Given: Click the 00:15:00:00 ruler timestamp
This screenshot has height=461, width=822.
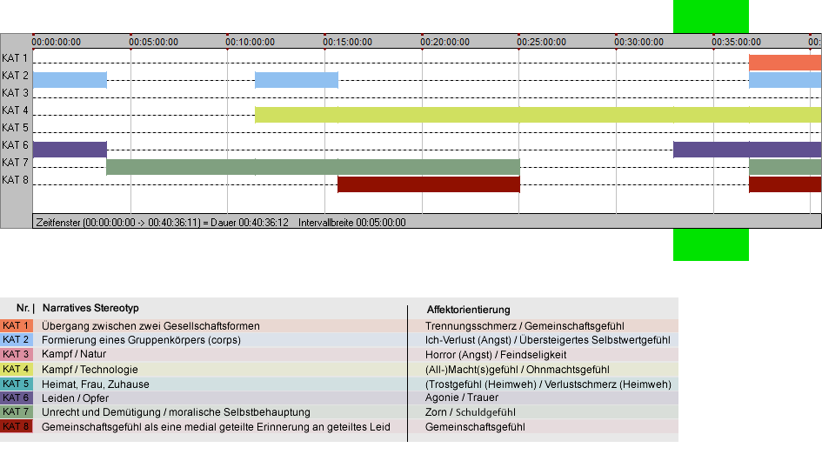Looking at the screenshot, I should [348, 42].
